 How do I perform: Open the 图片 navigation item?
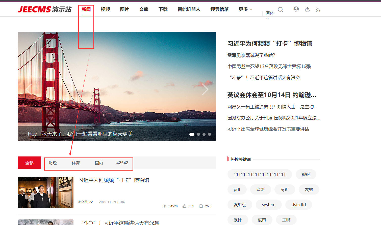click(x=124, y=9)
